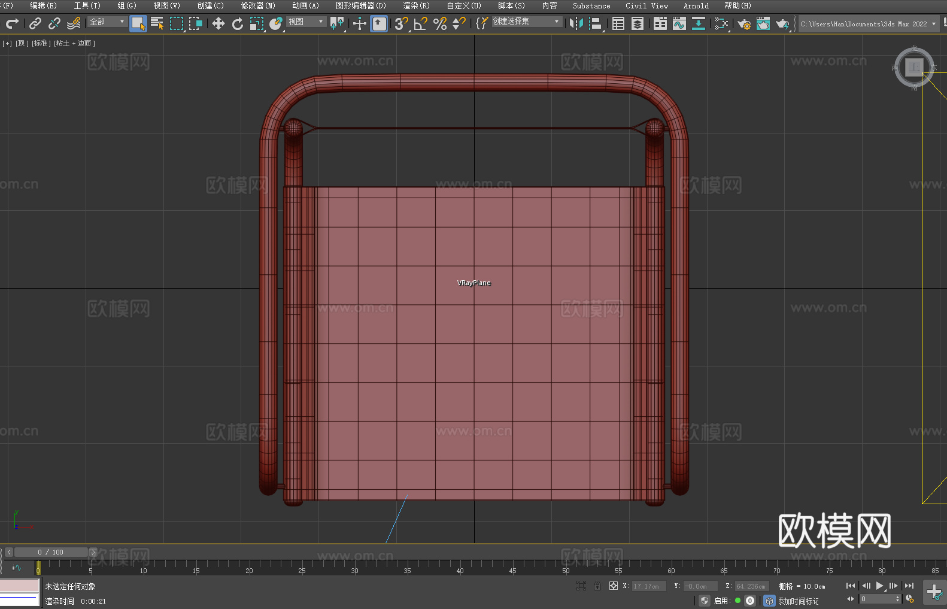Toggle the Scene Explorer icon

click(618, 23)
